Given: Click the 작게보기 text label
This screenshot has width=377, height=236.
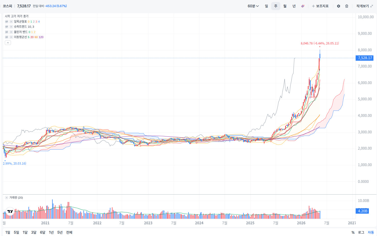Looking at the screenshot, I should (362, 6).
